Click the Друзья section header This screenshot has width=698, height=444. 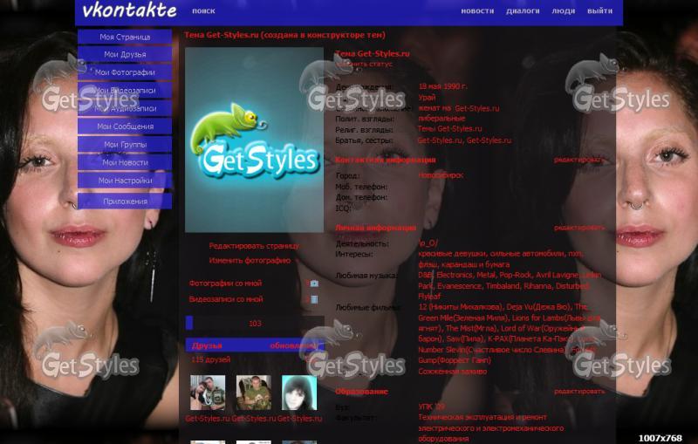click(208, 345)
